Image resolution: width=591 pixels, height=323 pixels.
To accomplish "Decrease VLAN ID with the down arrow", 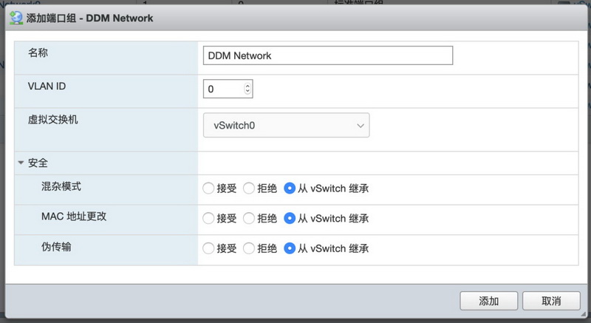I will click(247, 92).
